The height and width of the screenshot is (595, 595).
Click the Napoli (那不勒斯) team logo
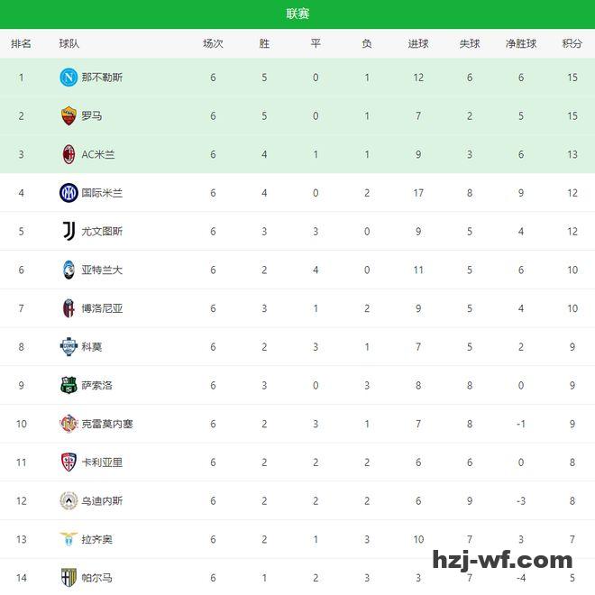pos(68,78)
